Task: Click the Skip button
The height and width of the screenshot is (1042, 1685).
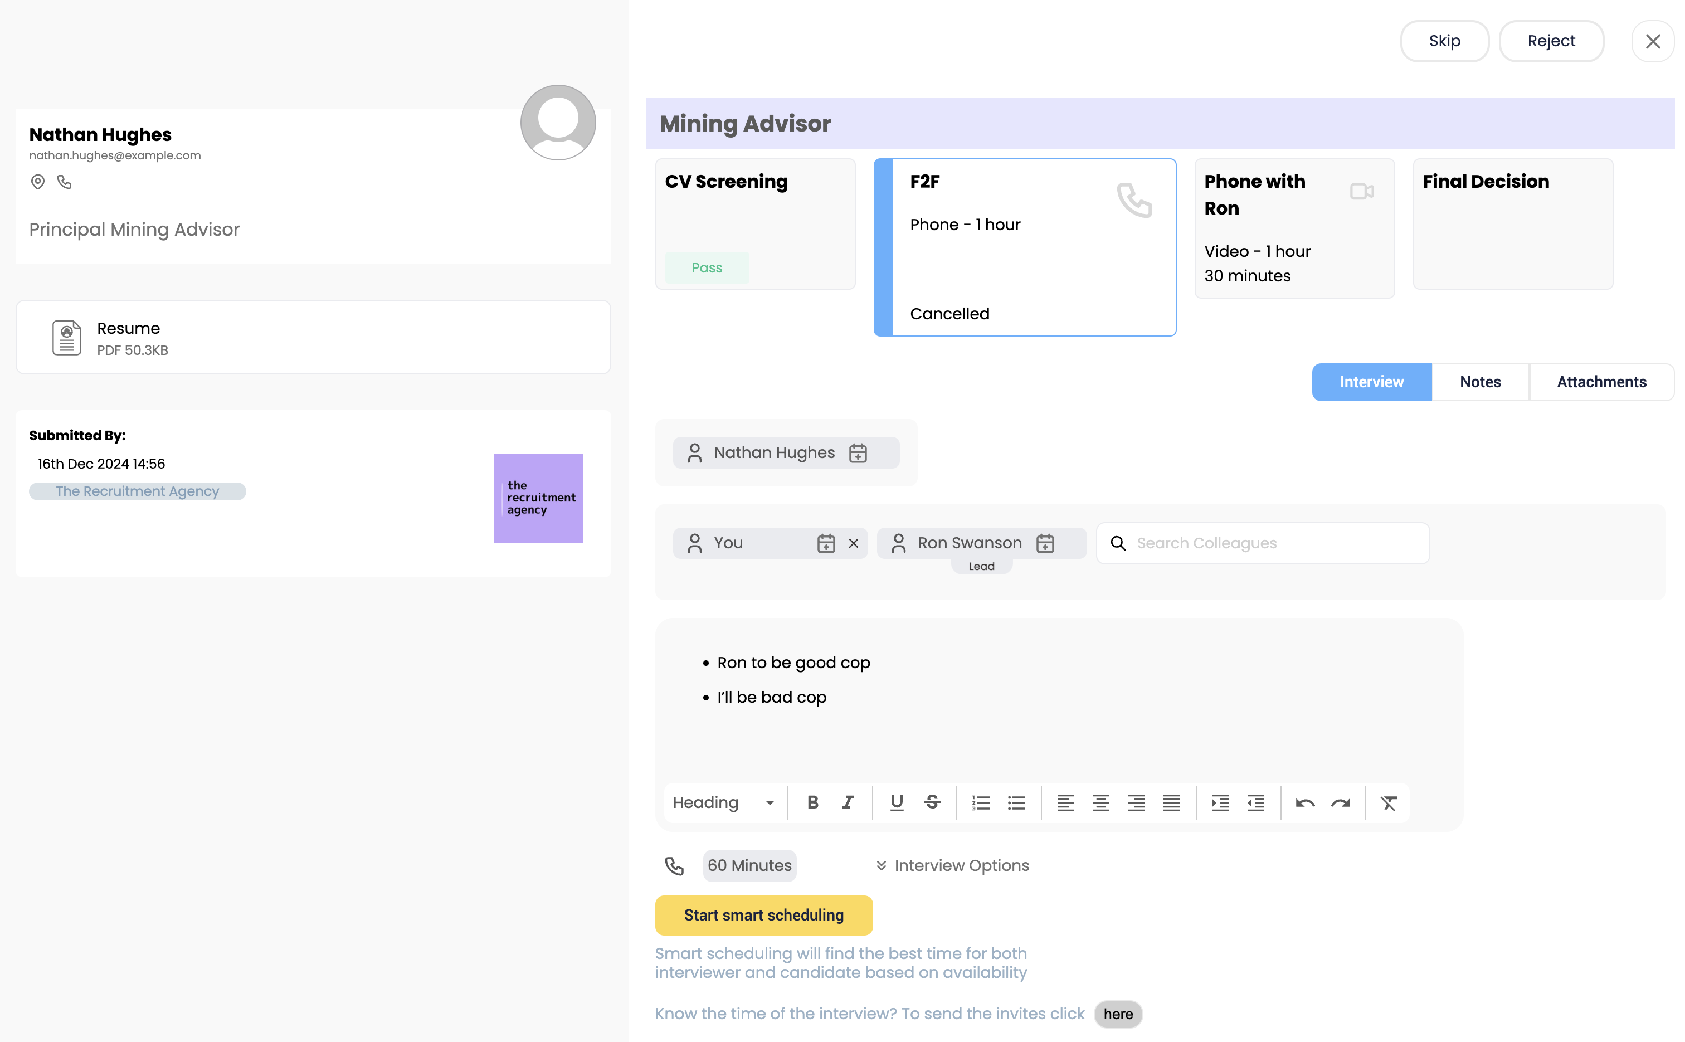Action: point(1444,41)
